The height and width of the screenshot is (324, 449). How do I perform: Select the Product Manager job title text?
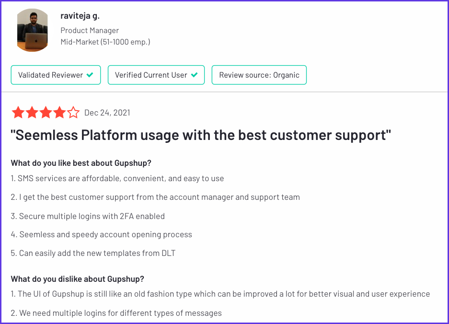pyautogui.click(x=90, y=30)
